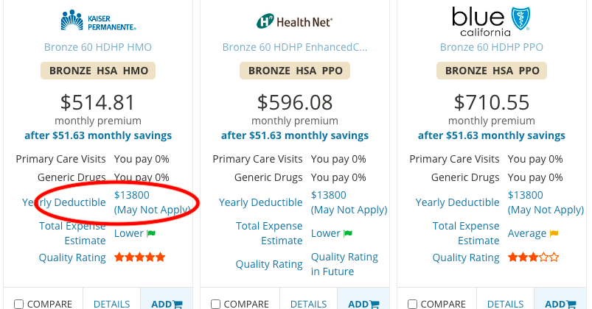Check Compare box for Kaiser plan
This screenshot has height=309, width=592.
[19, 304]
